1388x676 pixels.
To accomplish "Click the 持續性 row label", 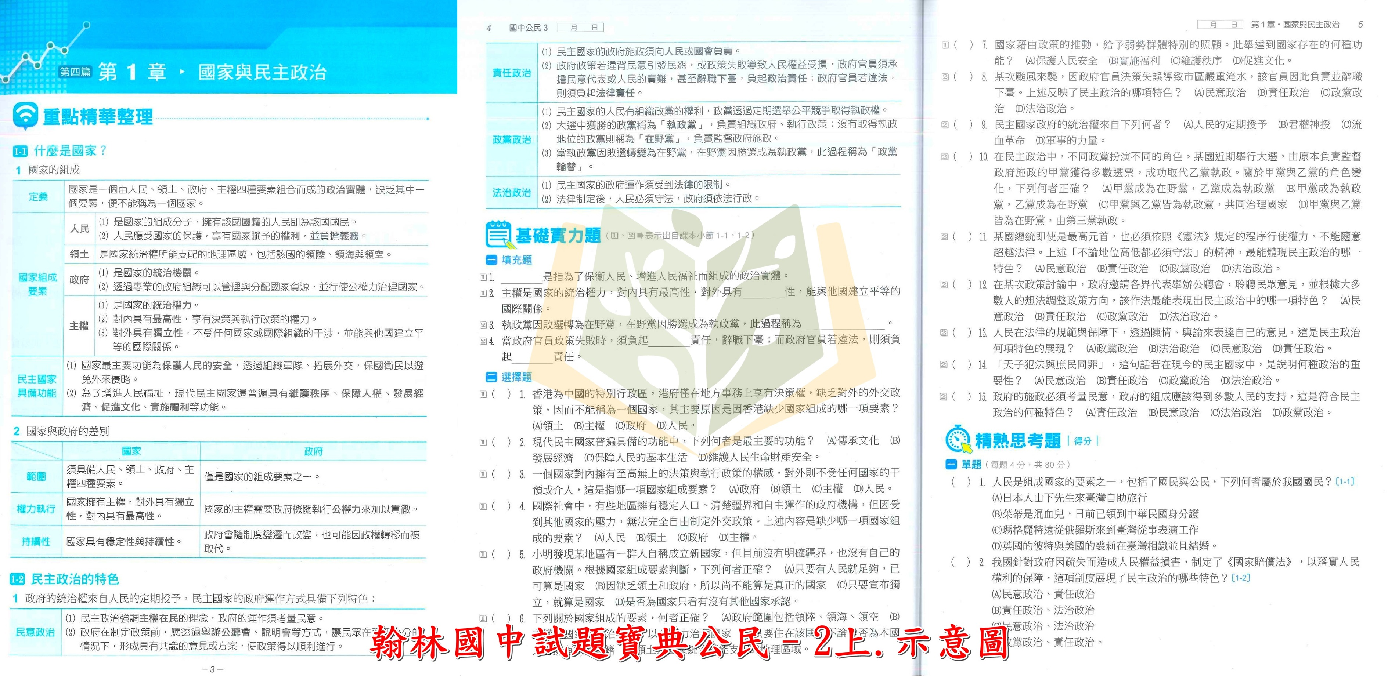I will (x=36, y=541).
